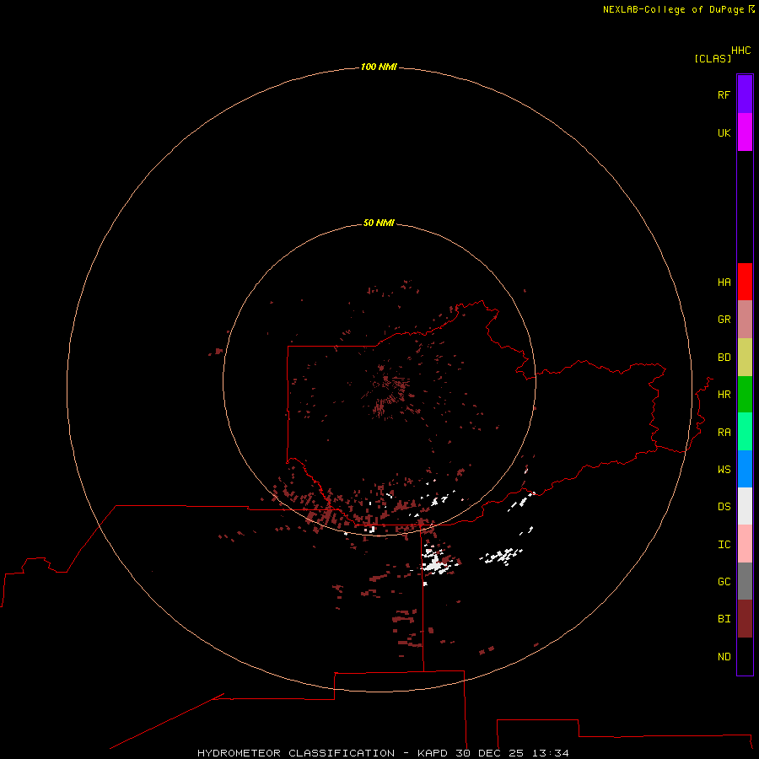The height and width of the screenshot is (759, 759).
Task: Click the GR legend label
Action: (724, 320)
